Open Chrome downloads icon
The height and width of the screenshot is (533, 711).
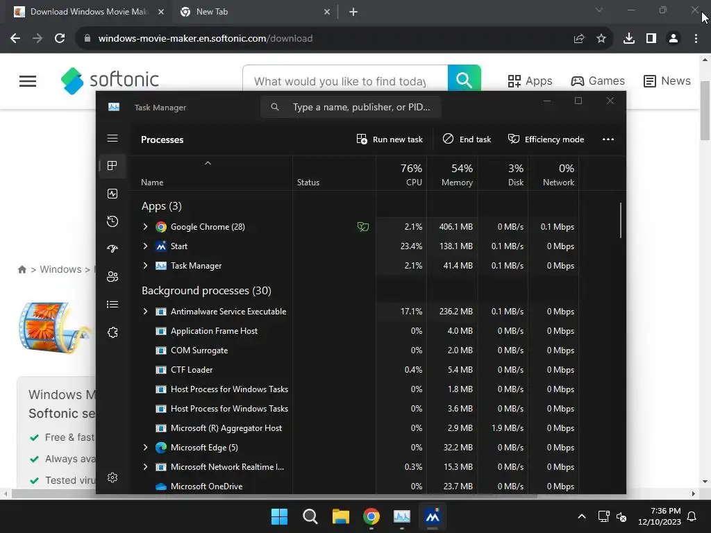(x=629, y=39)
